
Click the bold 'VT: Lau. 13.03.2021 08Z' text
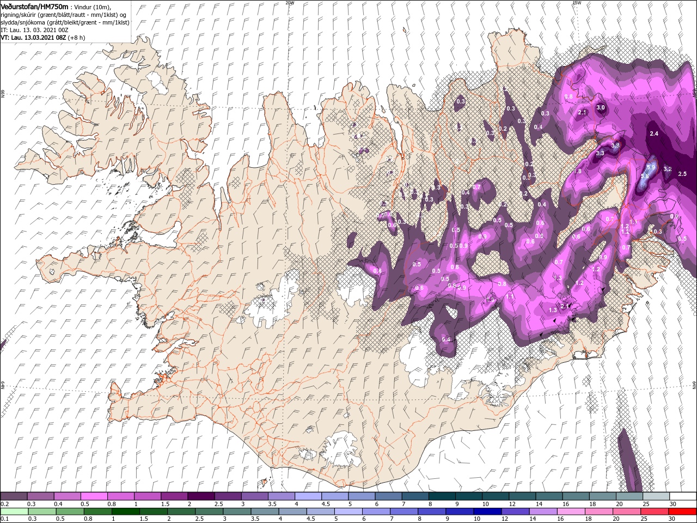pyautogui.click(x=33, y=38)
